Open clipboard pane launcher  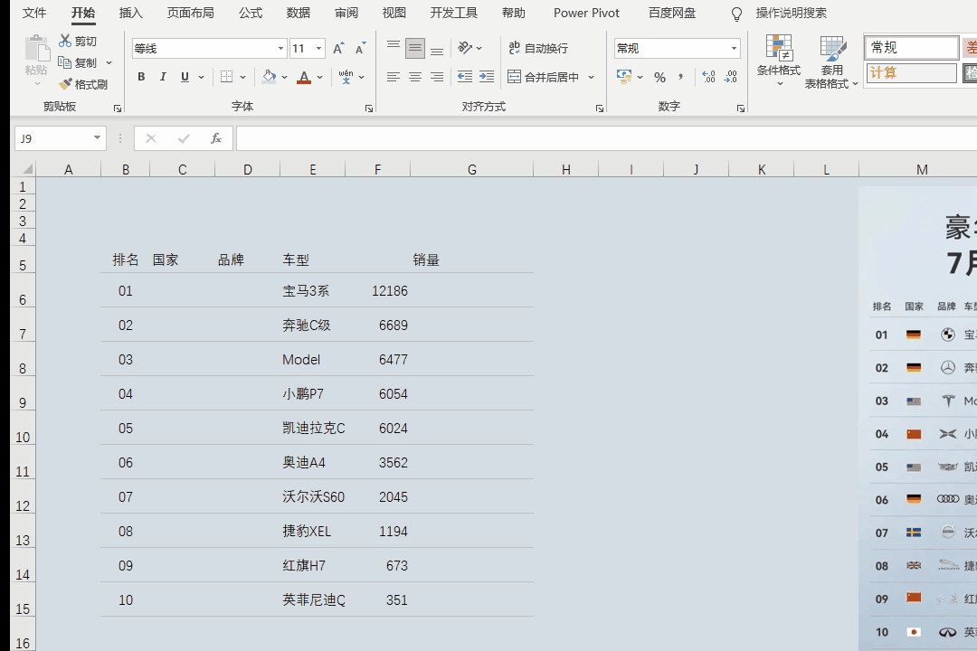tap(117, 108)
